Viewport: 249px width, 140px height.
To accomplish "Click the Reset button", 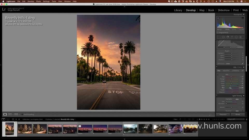I will pyautogui.click(x=237, y=114).
